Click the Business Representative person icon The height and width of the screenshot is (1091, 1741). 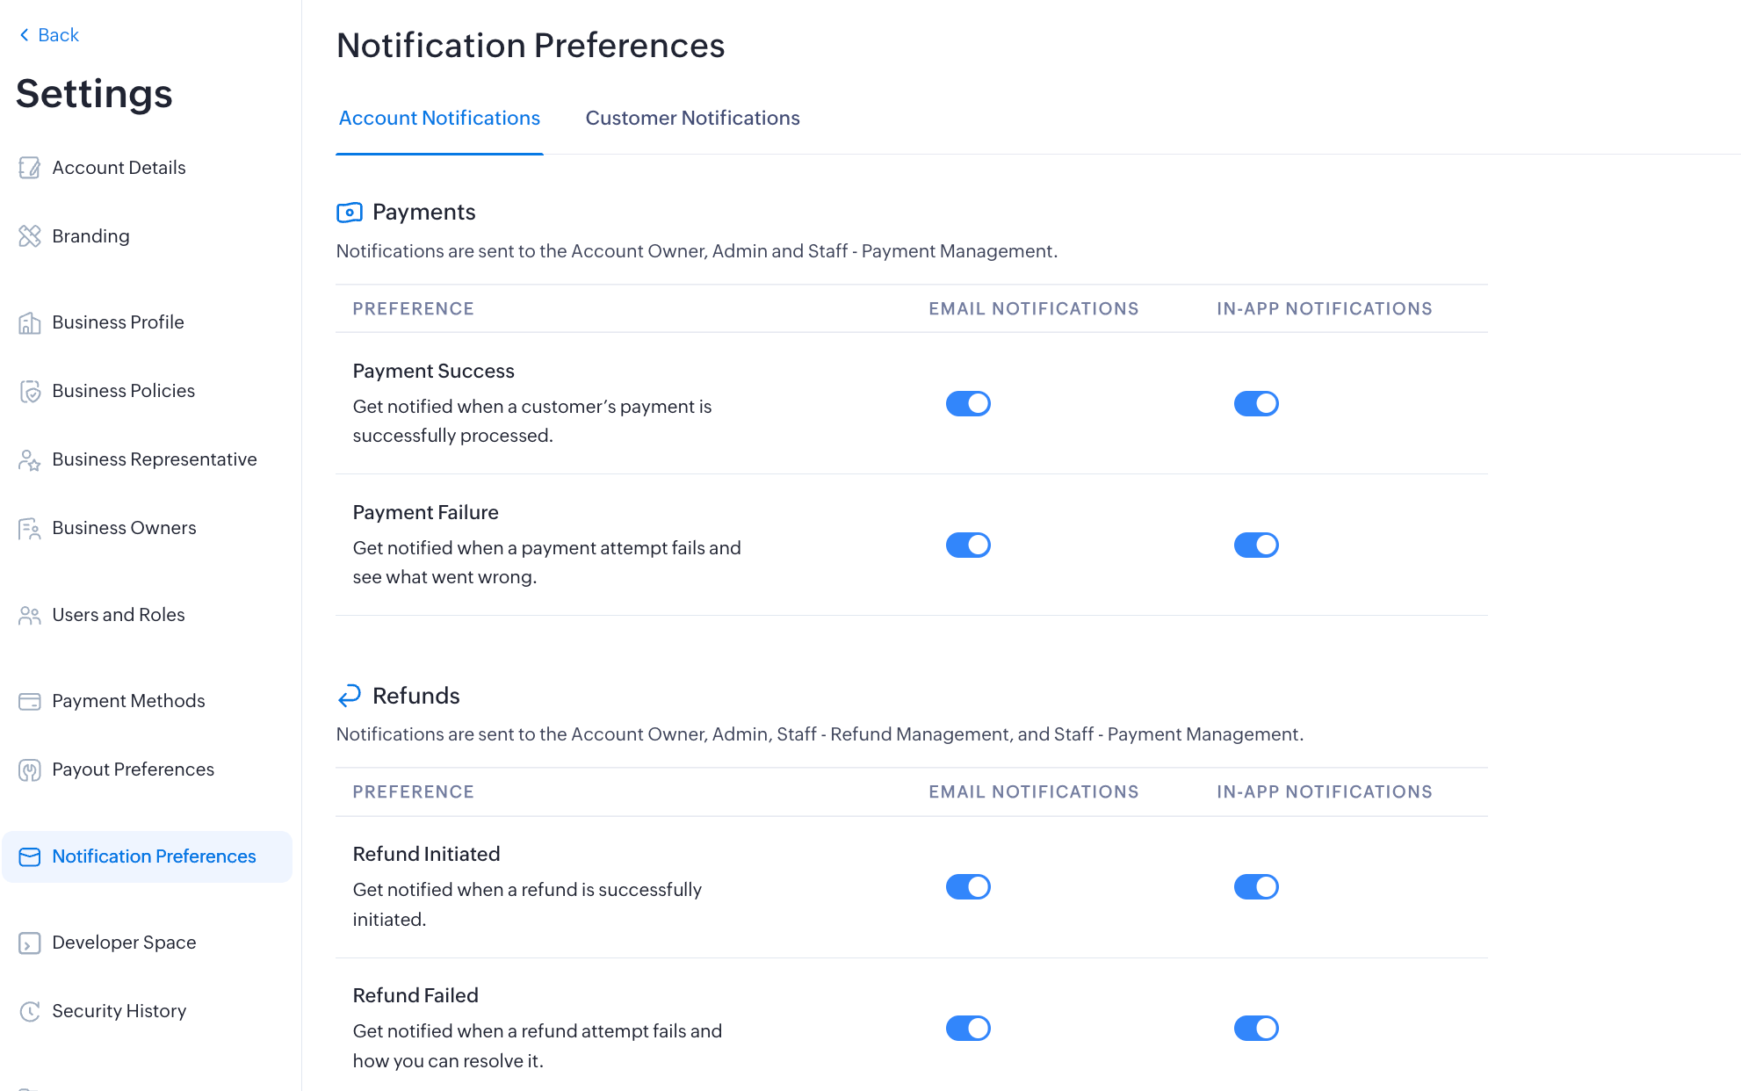pyautogui.click(x=30, y=459)
